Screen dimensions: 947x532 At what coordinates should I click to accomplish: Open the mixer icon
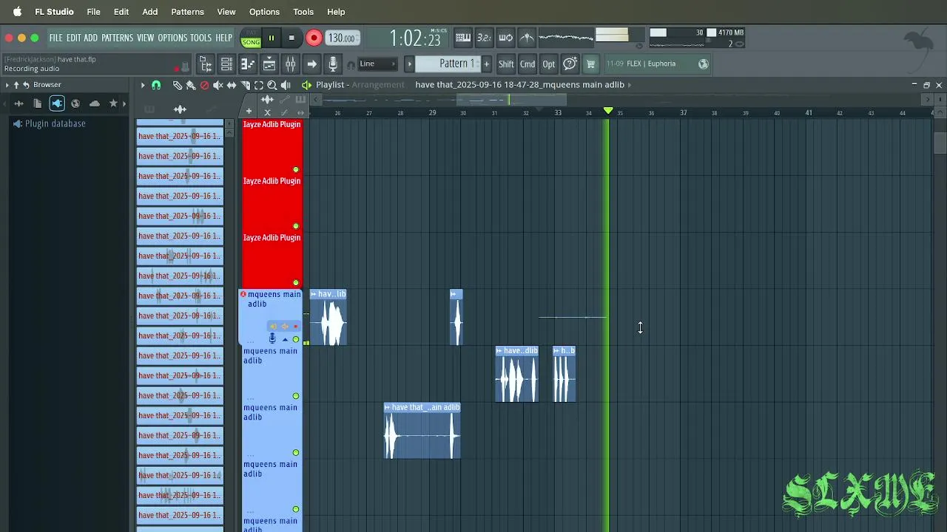291,64
